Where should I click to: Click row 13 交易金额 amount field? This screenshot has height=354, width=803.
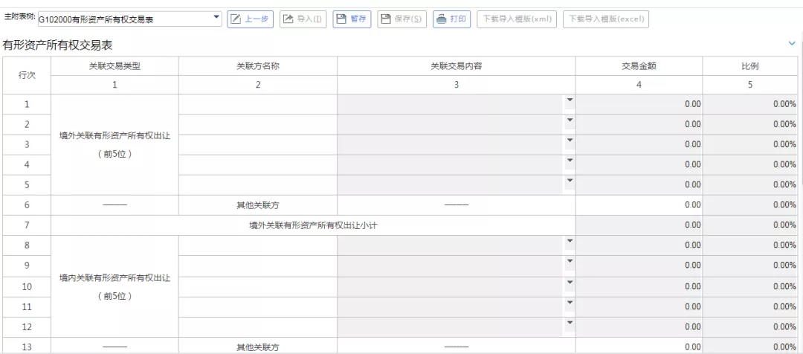point(639,347)
